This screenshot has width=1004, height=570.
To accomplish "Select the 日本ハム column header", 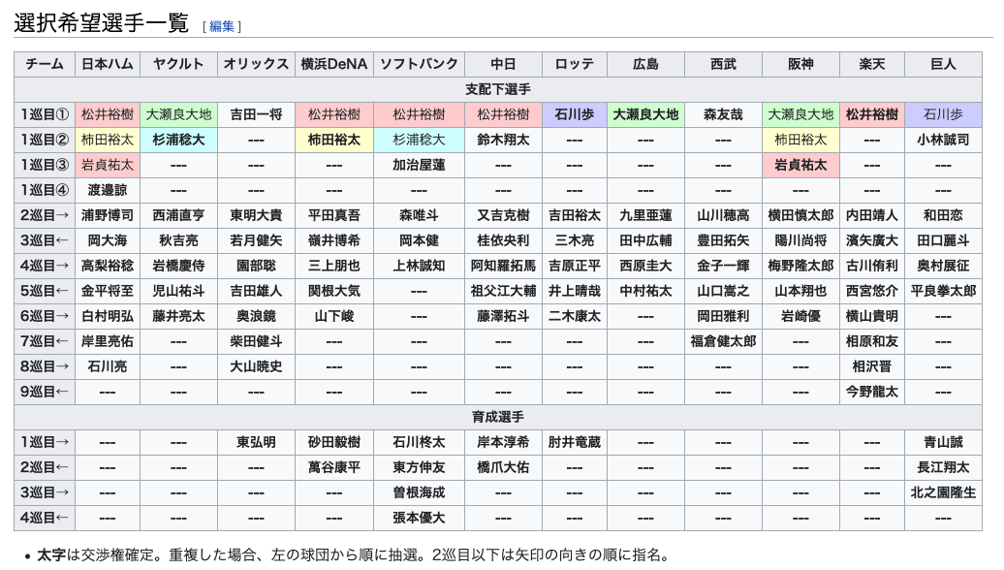I will 108,64.
